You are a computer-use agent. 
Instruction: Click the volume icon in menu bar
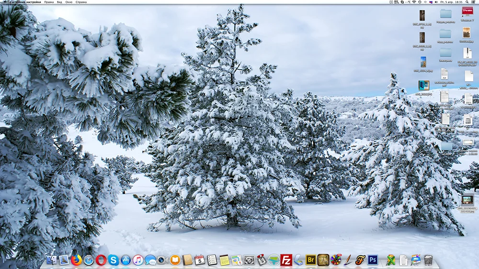(436, 2)
